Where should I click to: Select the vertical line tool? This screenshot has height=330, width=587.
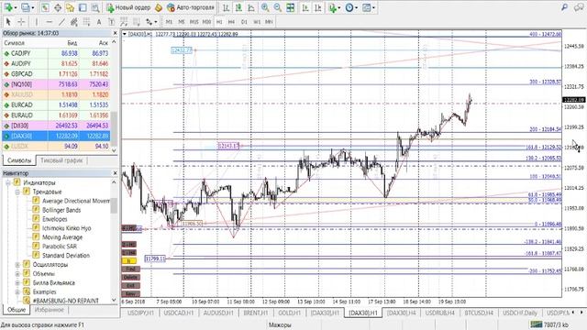37,22
